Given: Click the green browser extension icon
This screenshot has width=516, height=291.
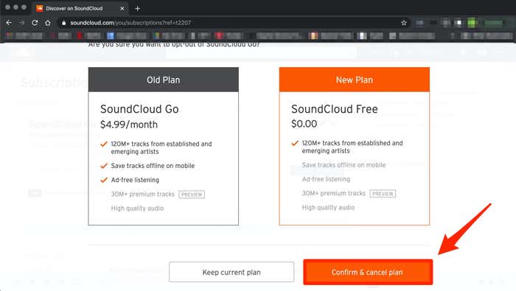Looking at the screenshot, I should coord(472,23).
